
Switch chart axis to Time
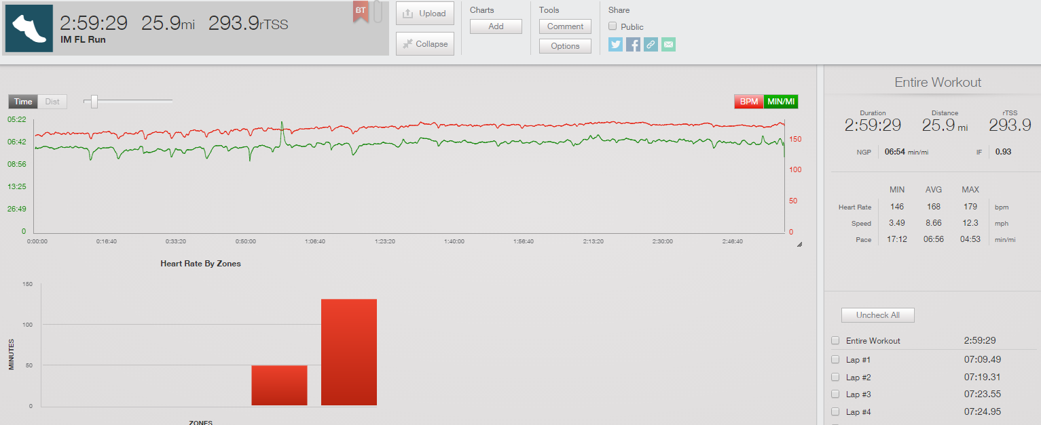(23, 102)
